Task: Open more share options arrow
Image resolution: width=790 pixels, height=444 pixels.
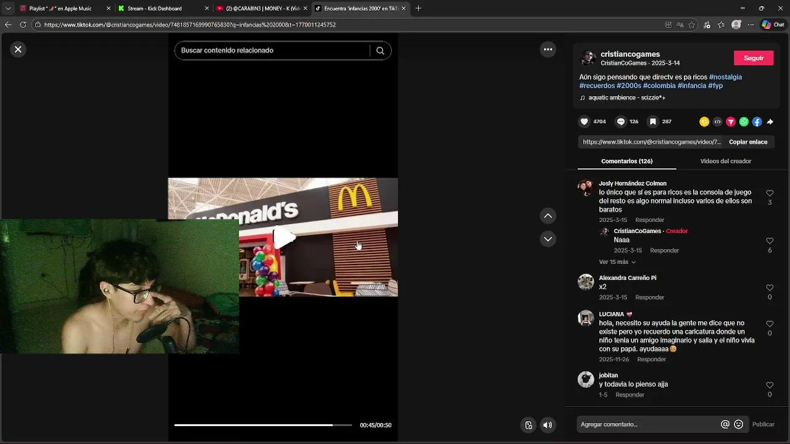Action: 770,122
